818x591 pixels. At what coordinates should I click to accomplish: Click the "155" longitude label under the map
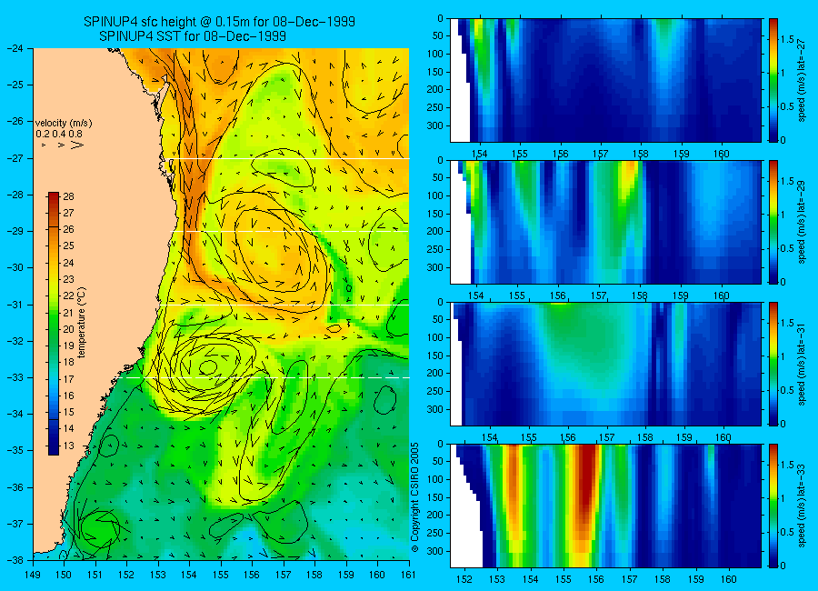[221, 575]
